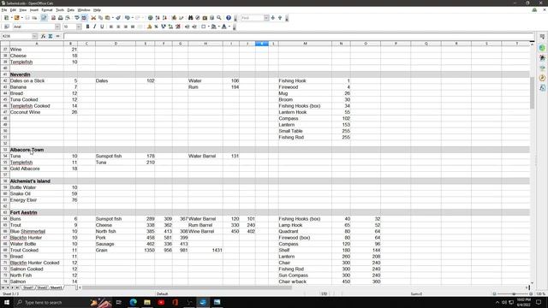Open OpenOffice Help question mark icon

[229, 18]
